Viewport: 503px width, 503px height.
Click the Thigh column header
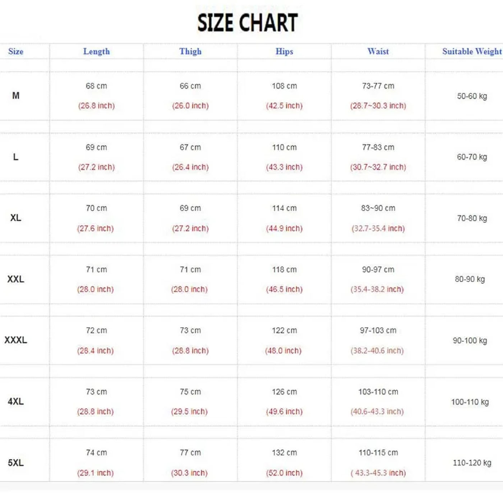point(190,51)
